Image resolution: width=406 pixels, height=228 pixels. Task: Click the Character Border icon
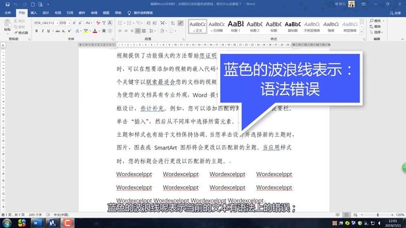[110, 23]
